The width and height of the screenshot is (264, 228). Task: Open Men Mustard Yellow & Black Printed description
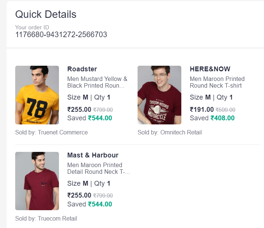tap(97, 82)
